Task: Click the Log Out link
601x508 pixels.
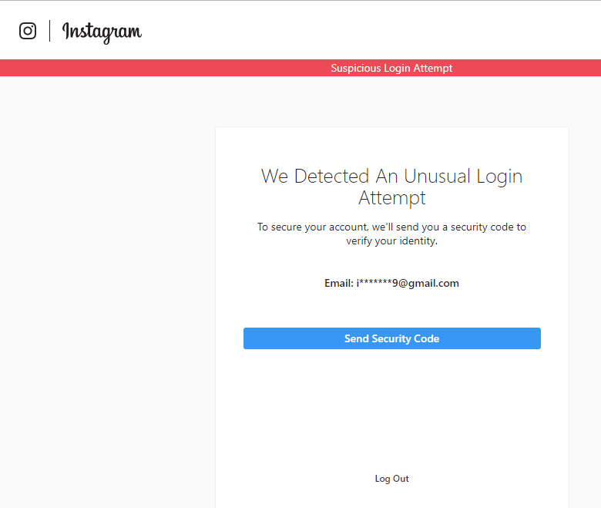Action: click(391, 479)
